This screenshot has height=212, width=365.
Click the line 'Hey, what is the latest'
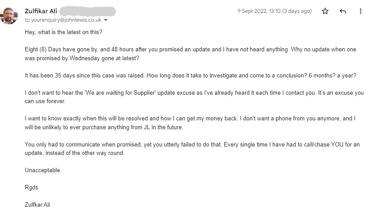click(x=63, y=32)
